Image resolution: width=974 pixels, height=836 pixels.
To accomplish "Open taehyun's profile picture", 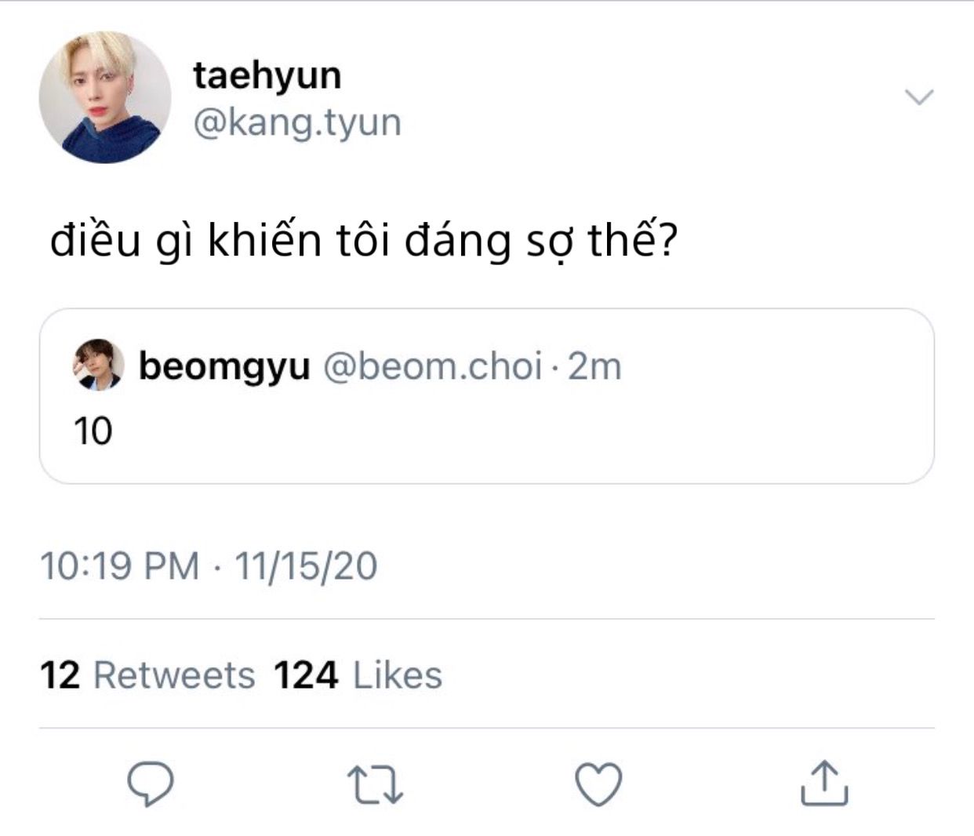I will 104,97.
